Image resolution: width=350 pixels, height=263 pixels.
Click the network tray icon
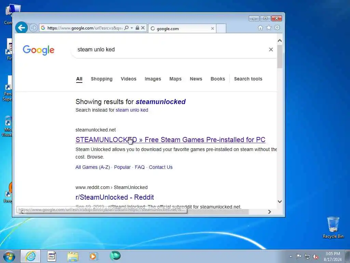(307, 256)
